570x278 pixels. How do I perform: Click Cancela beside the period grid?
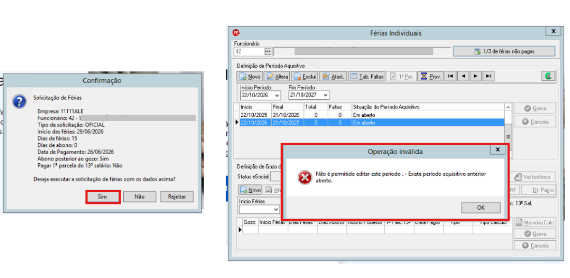[535, 122]
